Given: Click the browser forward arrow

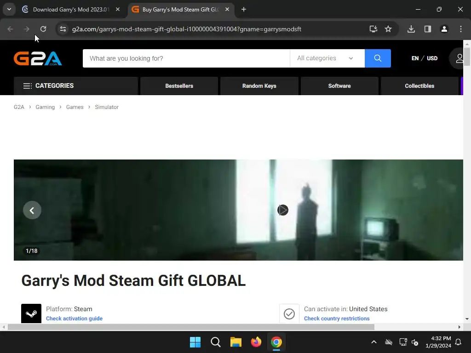Looking at the screenshot, I should click(27, 29).
